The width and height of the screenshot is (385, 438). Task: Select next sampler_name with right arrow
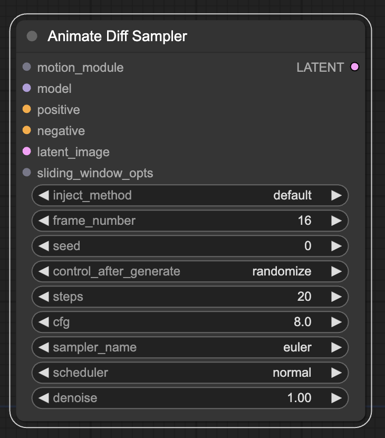point(336,347)
